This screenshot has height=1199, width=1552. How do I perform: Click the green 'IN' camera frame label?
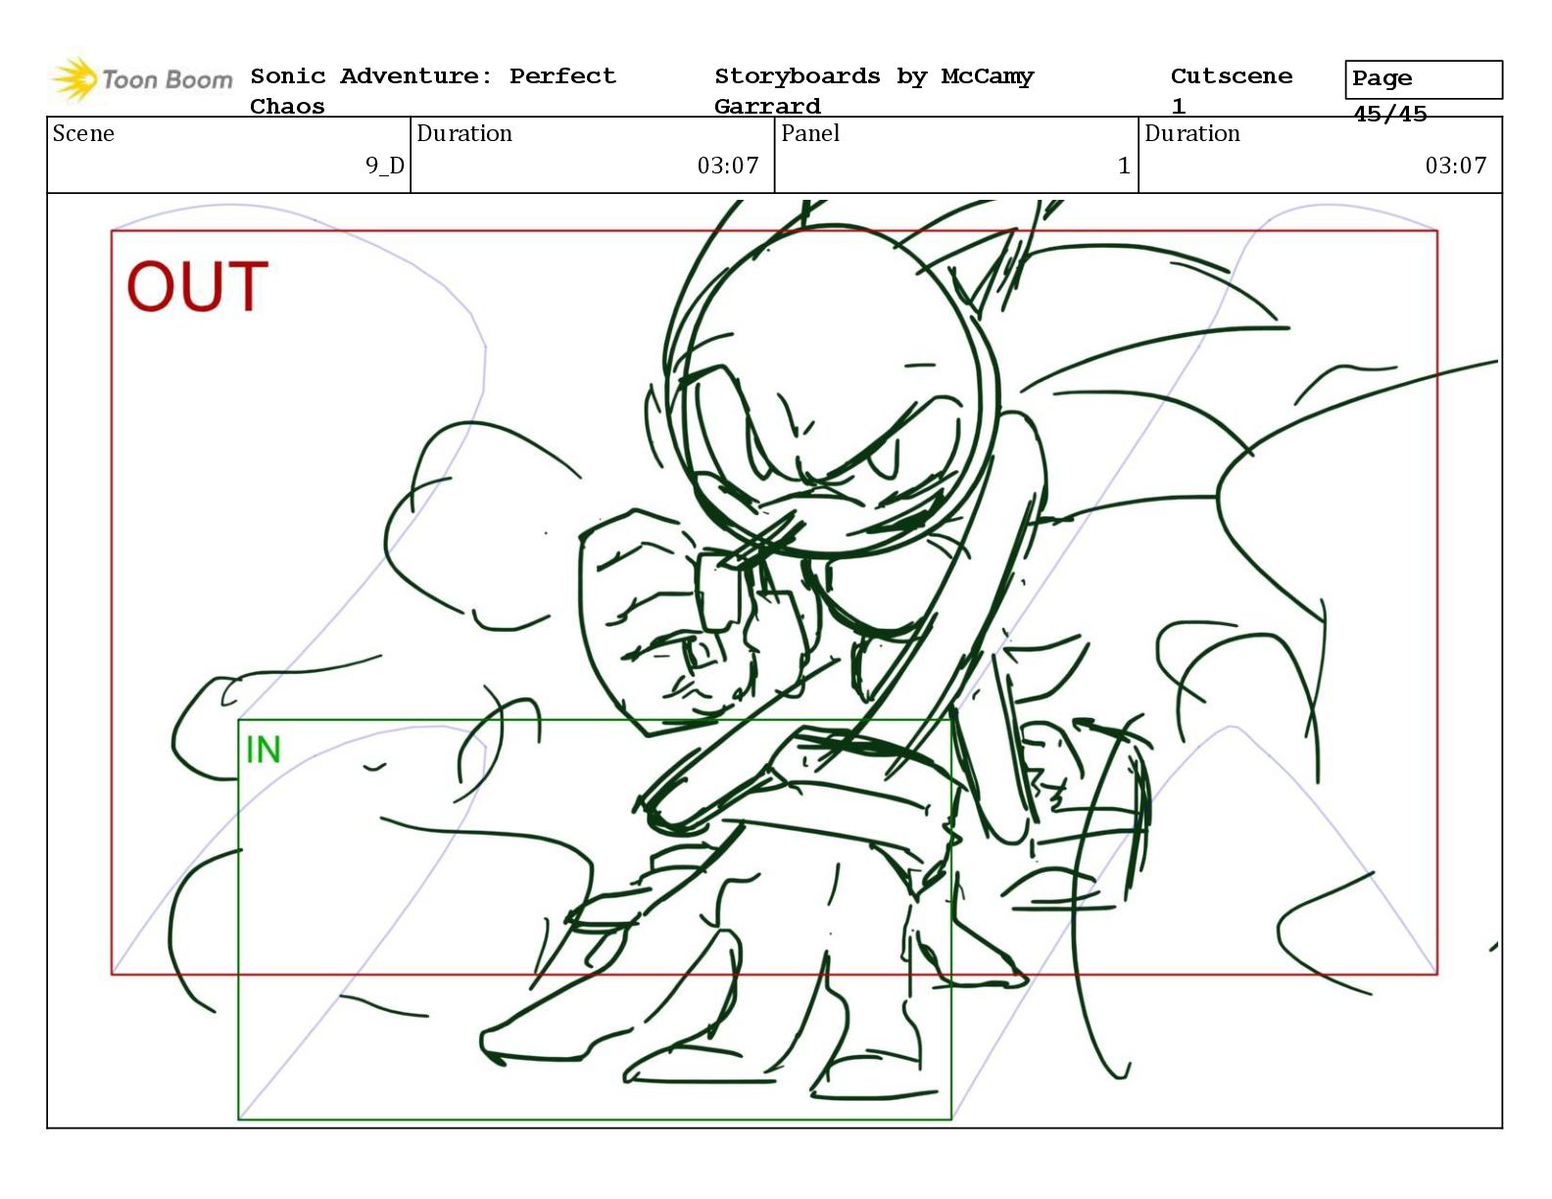[x=263, y=749]
